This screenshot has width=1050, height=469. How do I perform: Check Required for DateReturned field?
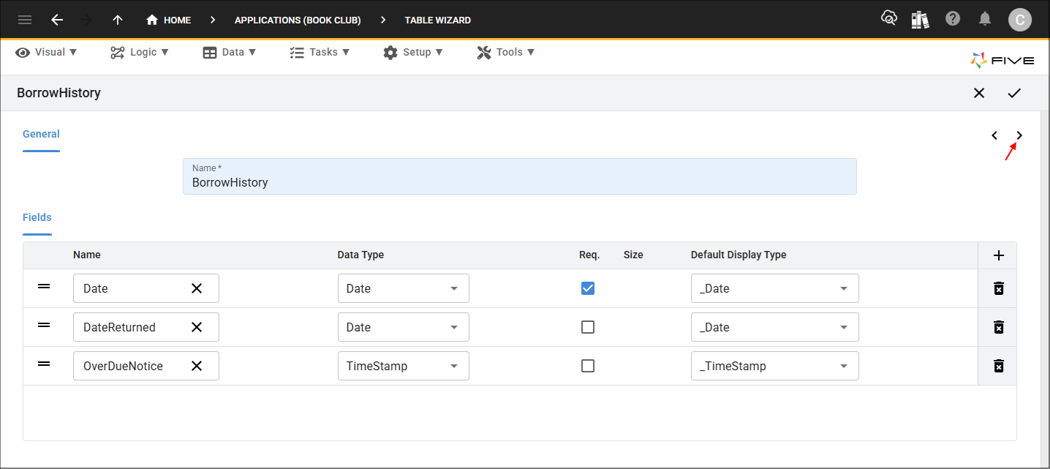coord(588,327)
